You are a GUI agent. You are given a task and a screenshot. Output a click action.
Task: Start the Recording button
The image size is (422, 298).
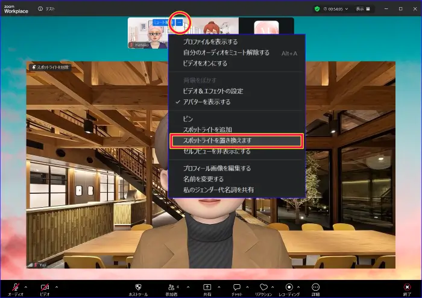(x=289, y=287)
